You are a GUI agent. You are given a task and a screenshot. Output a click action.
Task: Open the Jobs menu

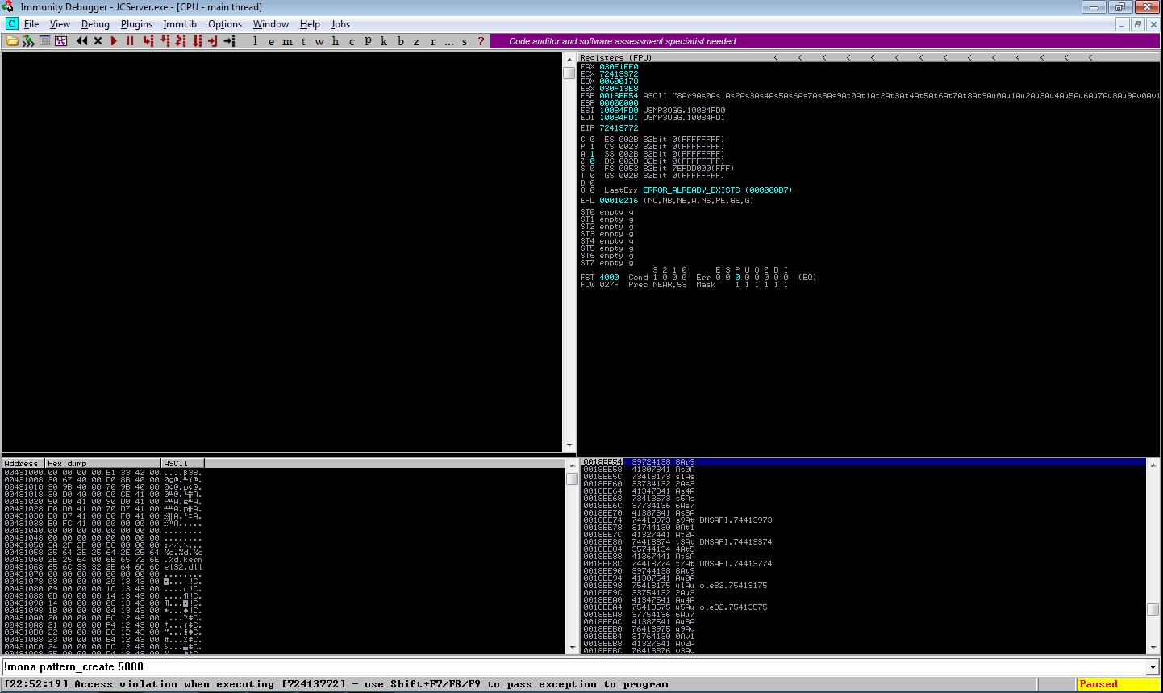click(340, 24)
